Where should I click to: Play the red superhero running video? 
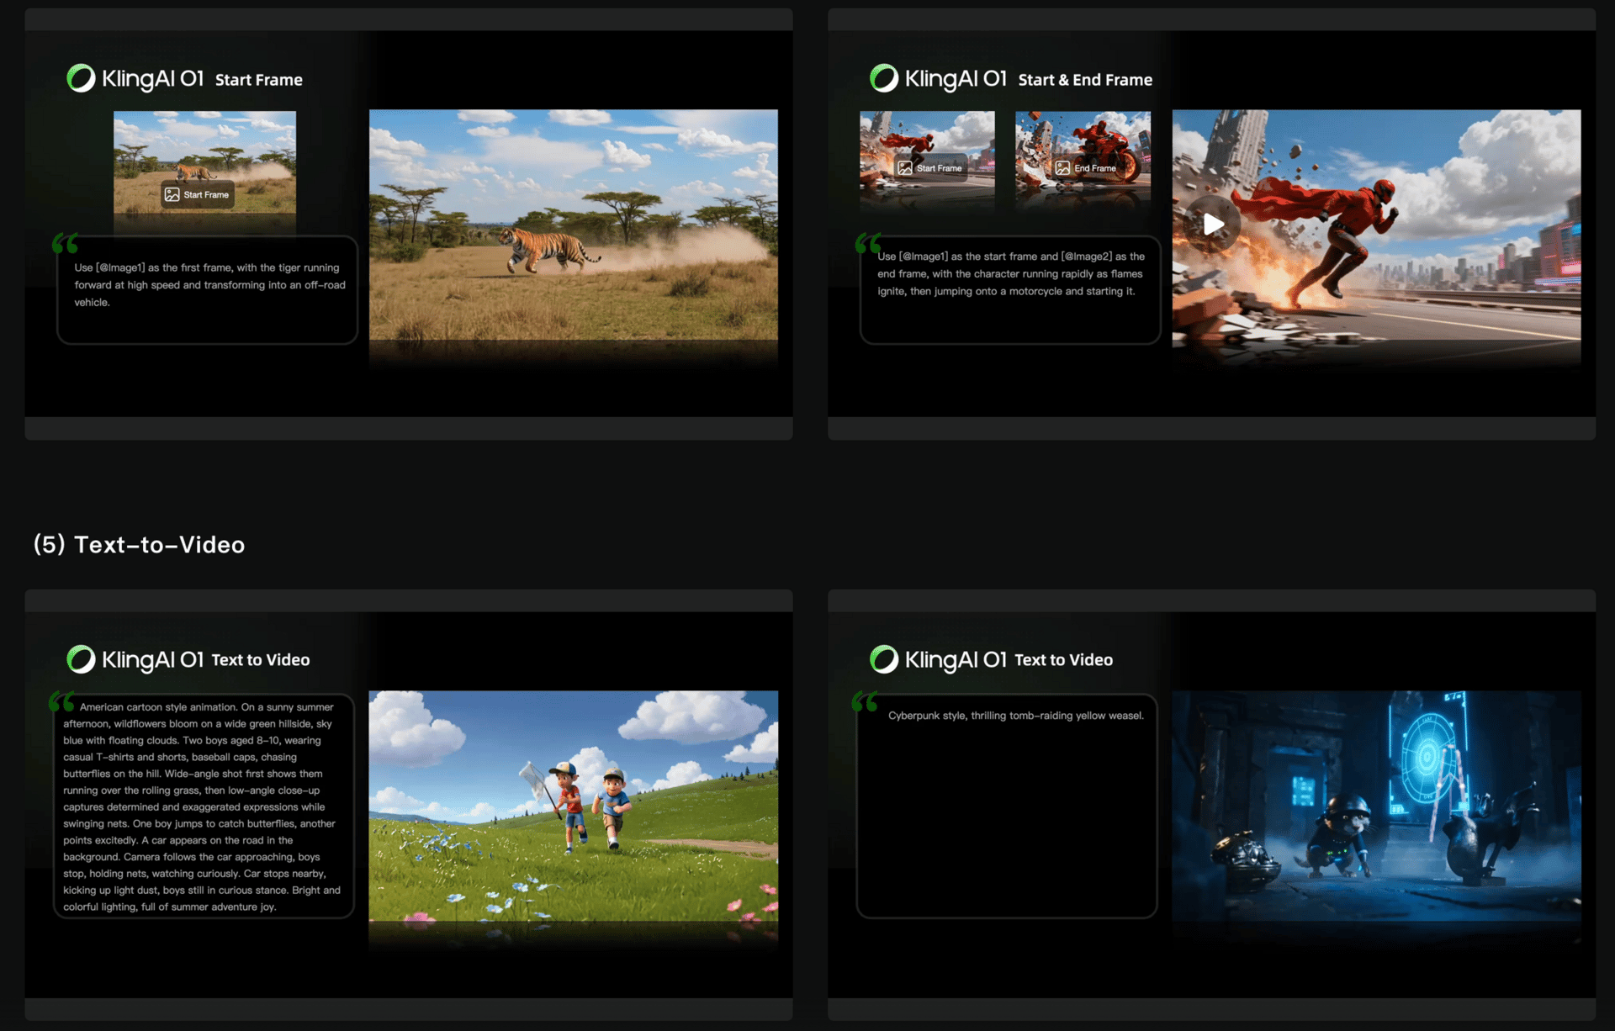pos(1212,225)
